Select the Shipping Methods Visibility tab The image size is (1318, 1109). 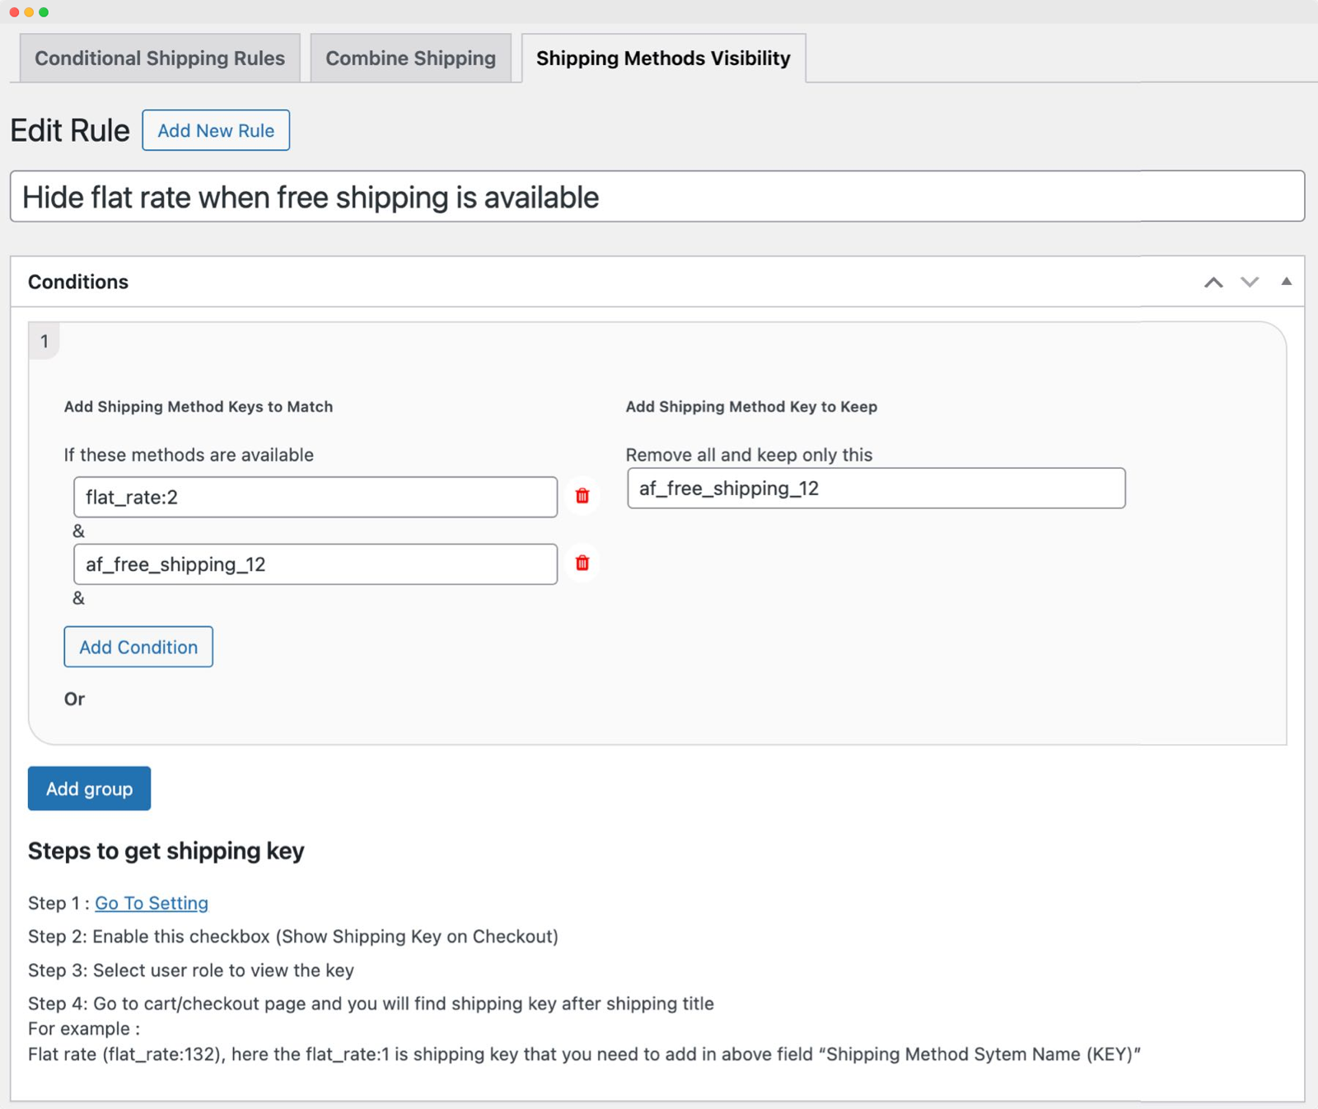662,58
